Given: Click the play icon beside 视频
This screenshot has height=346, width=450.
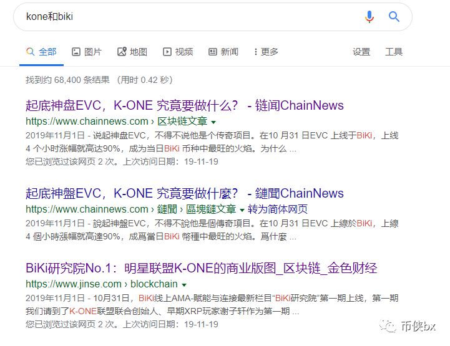Looking at the screenshot, I should coord(167,52).
